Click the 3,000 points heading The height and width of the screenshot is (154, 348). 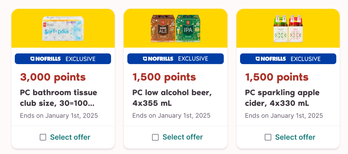click(x=53, y=77)
